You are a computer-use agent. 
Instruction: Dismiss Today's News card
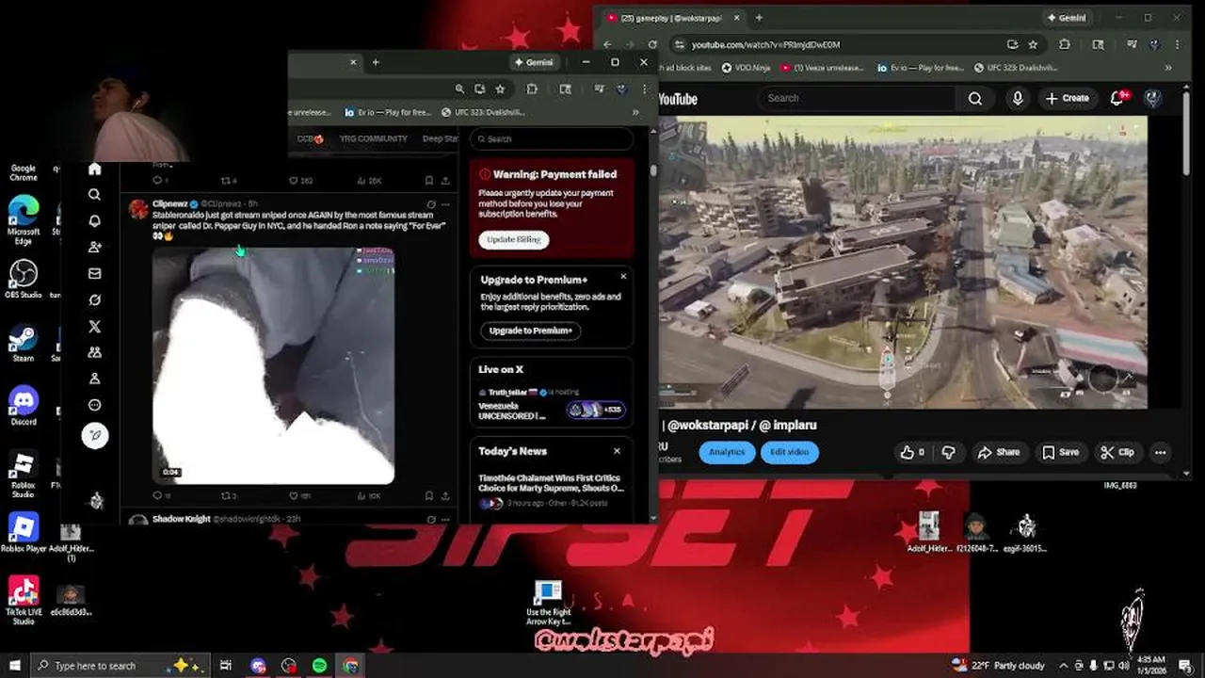(617, 451)
